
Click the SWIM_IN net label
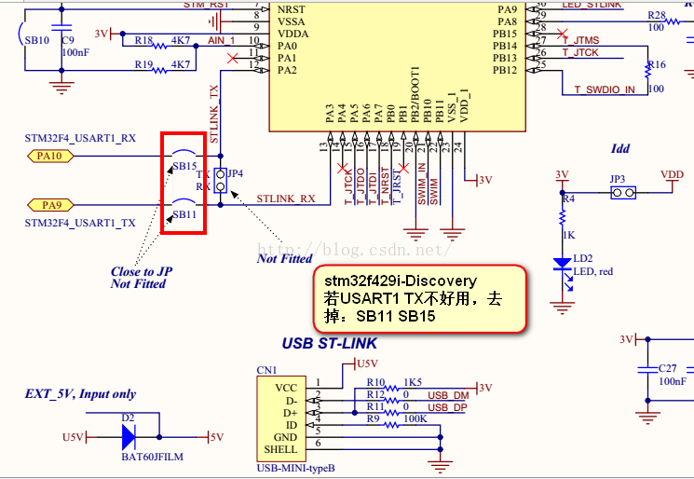point(422,184)
